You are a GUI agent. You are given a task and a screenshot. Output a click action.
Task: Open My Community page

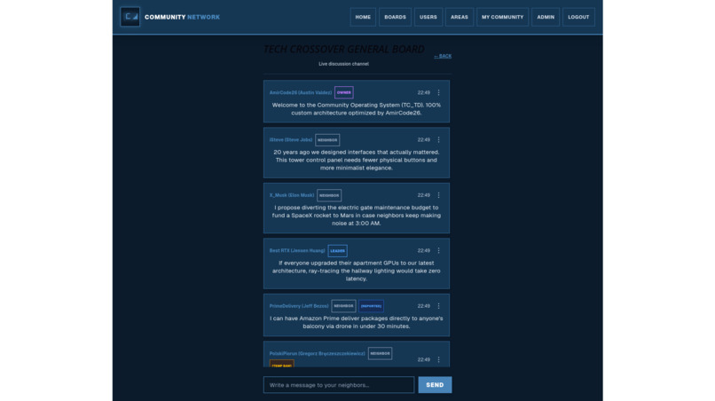point(502,17)
